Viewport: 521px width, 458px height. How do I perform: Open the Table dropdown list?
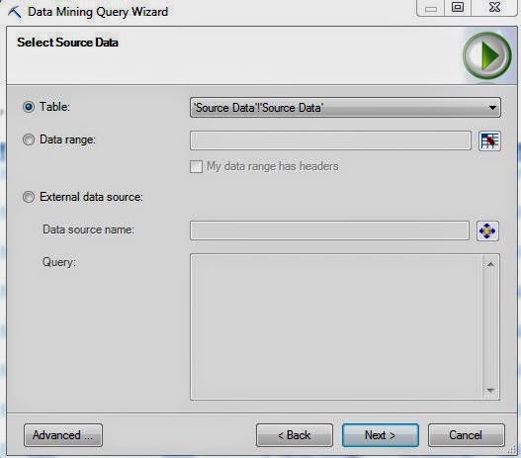345,108
